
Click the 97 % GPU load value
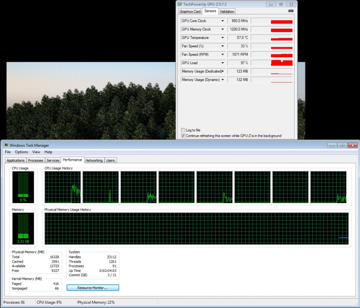point(238,63)
